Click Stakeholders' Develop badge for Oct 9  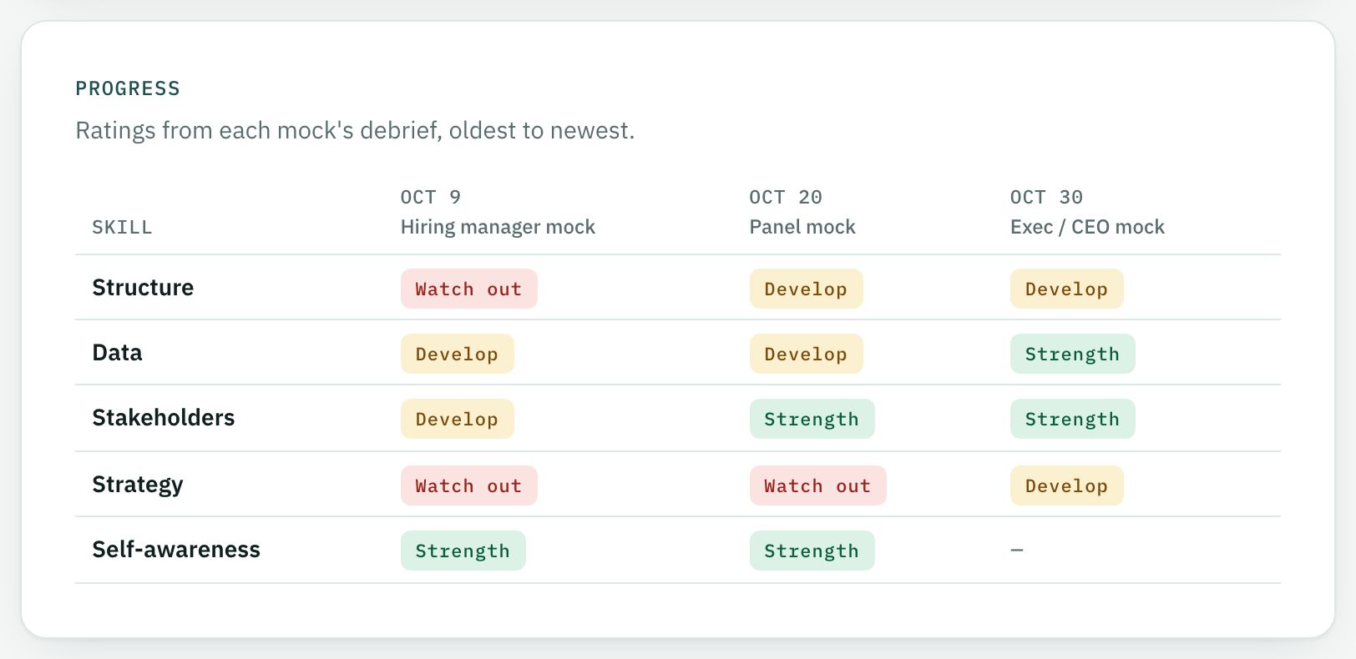point(458,419)
